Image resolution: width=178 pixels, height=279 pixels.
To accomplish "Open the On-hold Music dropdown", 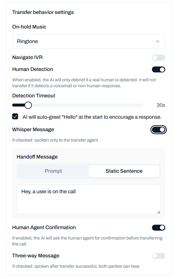I will pos(88,41).
